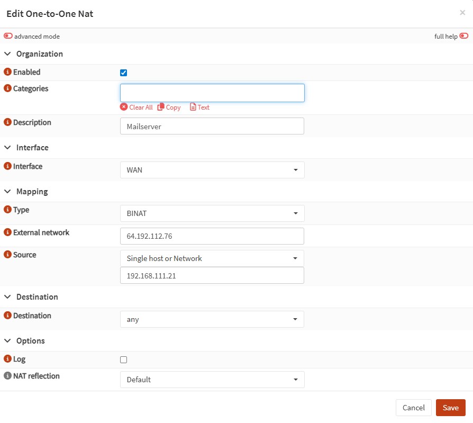This screenshot has height=423, width=473.
Task: Turn on the full help toggle
Action: click(x=463, y=36)
